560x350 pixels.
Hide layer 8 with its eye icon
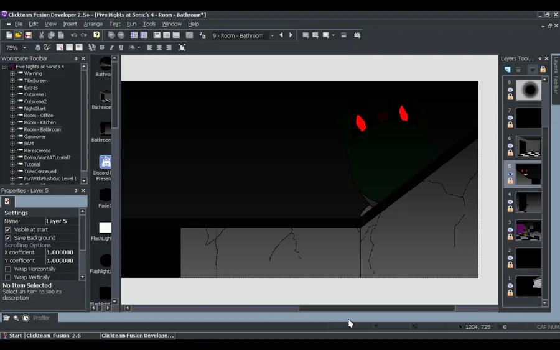[510, 90]
